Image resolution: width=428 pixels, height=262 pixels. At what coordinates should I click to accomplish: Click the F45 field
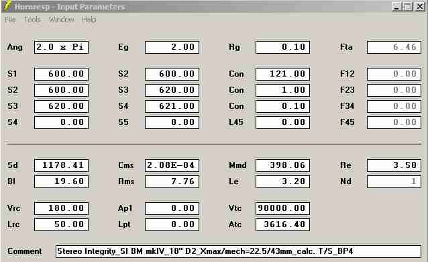click(394, 122)
